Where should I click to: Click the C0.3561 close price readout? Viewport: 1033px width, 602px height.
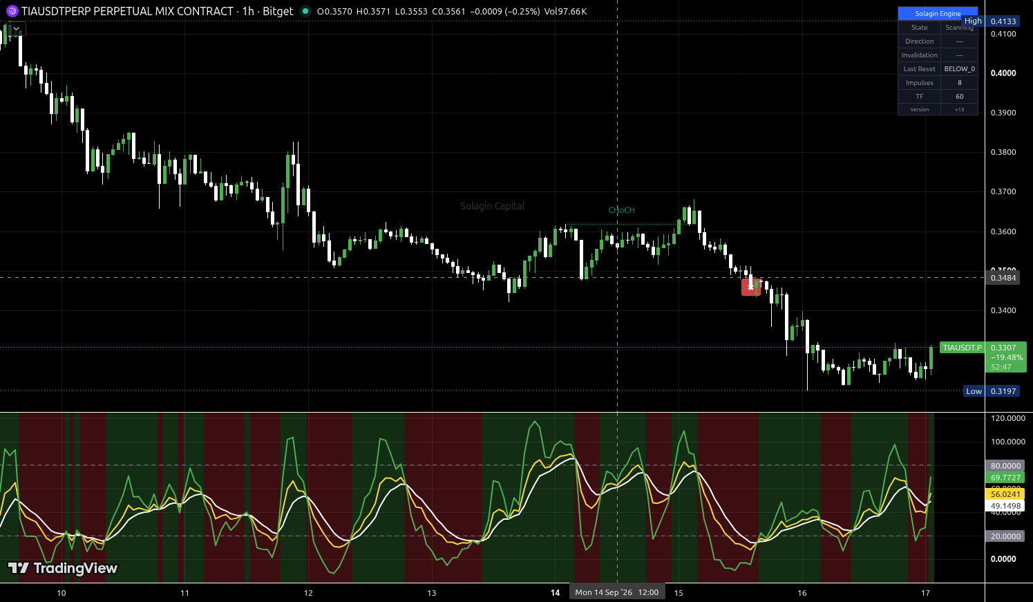[x=449, y=12]
